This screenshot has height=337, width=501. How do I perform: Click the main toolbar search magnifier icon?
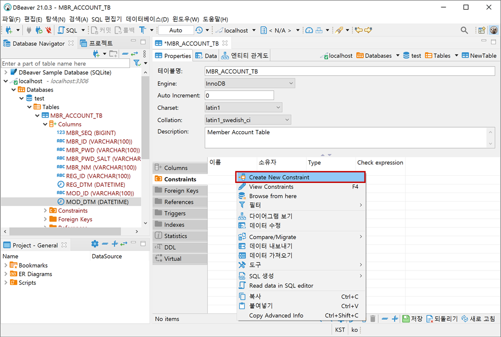pos(464,30)
